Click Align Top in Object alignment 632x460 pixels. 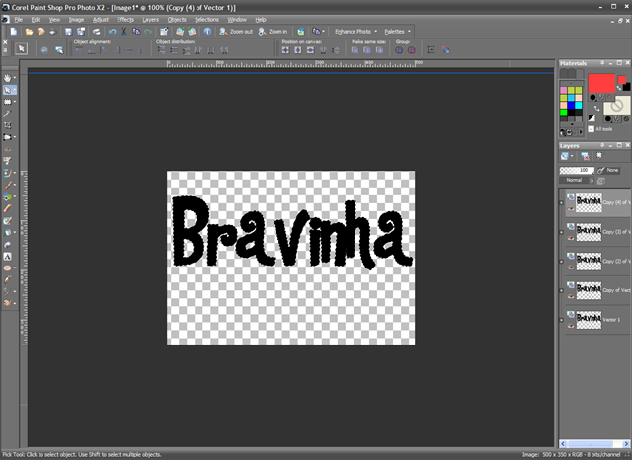click(x=79, y=50)
